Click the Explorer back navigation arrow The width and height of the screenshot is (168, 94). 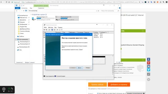click(17, 11)
